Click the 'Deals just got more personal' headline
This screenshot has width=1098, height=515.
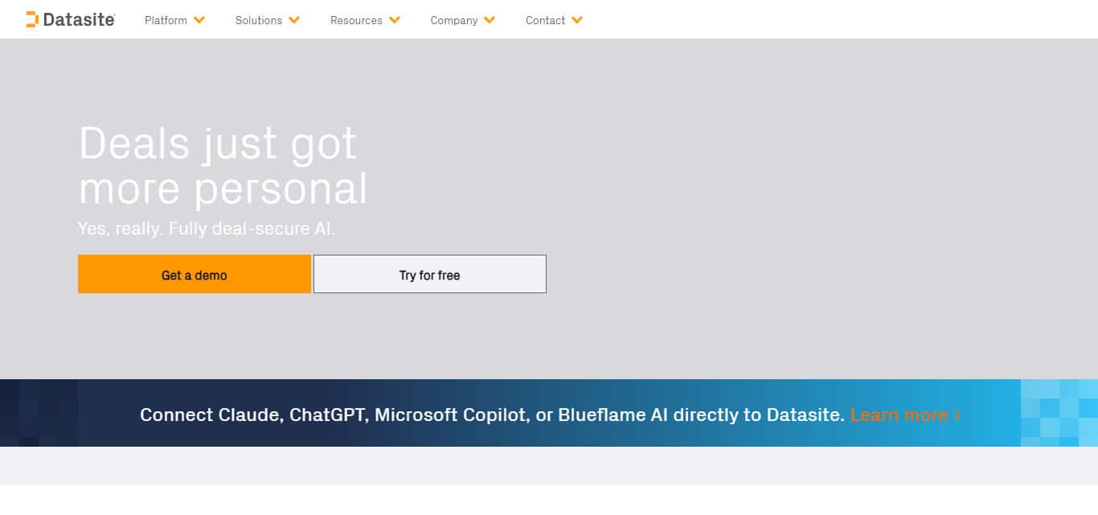223,166
